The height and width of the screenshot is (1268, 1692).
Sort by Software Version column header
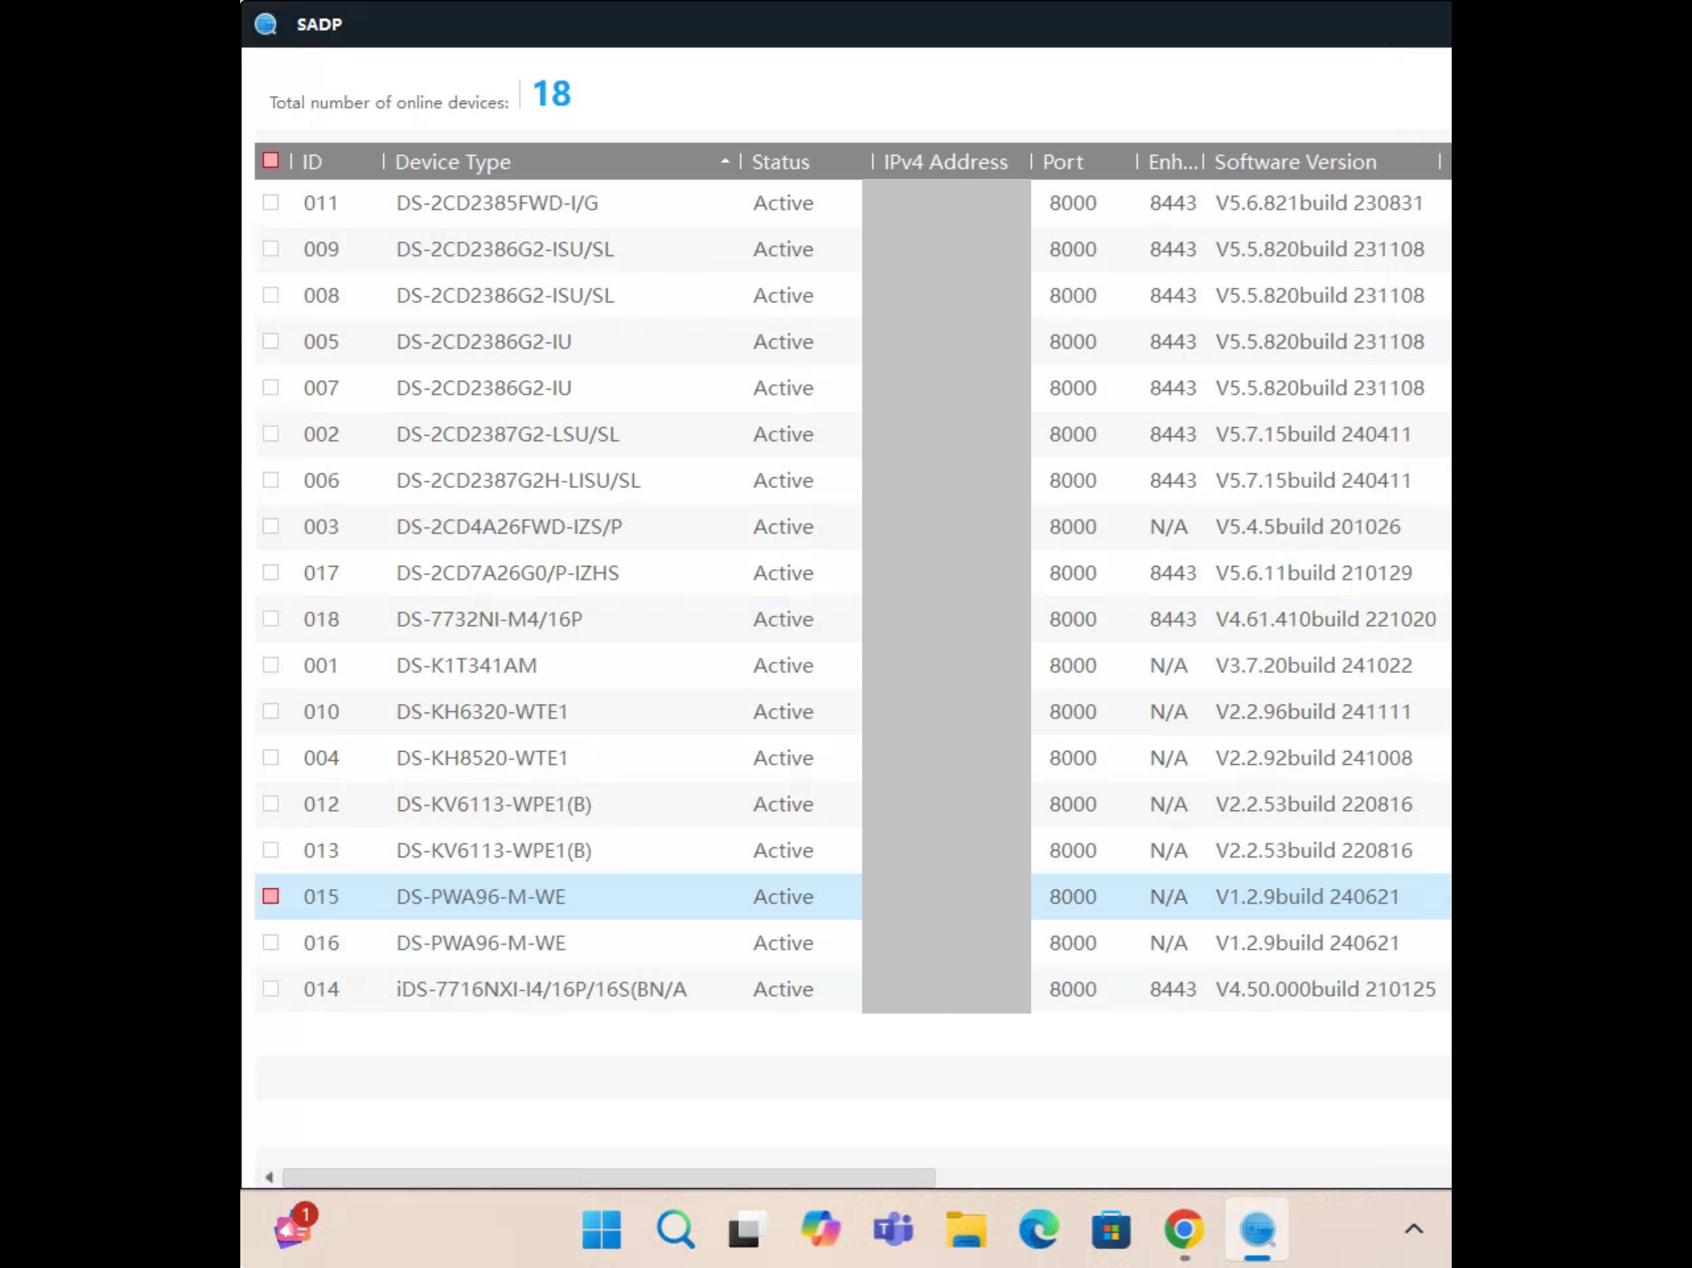[x=1295, y=162]
